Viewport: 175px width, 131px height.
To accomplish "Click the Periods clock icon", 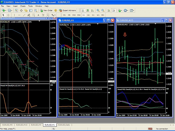I will 125,10.
